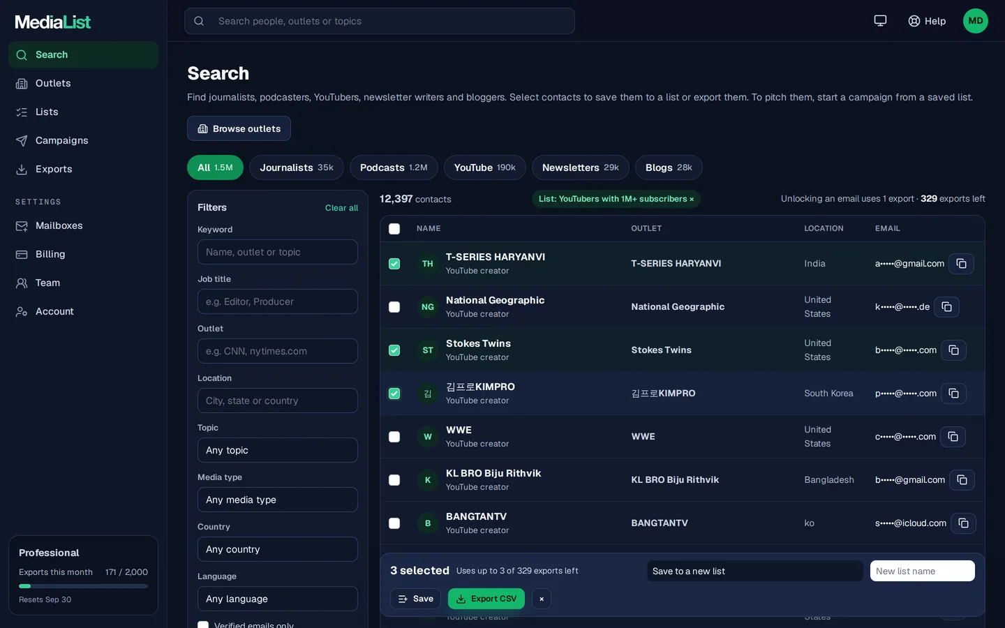Check the WWE contact checkbox
Viewport: 1005px width, 628px height.
(394, 437)
